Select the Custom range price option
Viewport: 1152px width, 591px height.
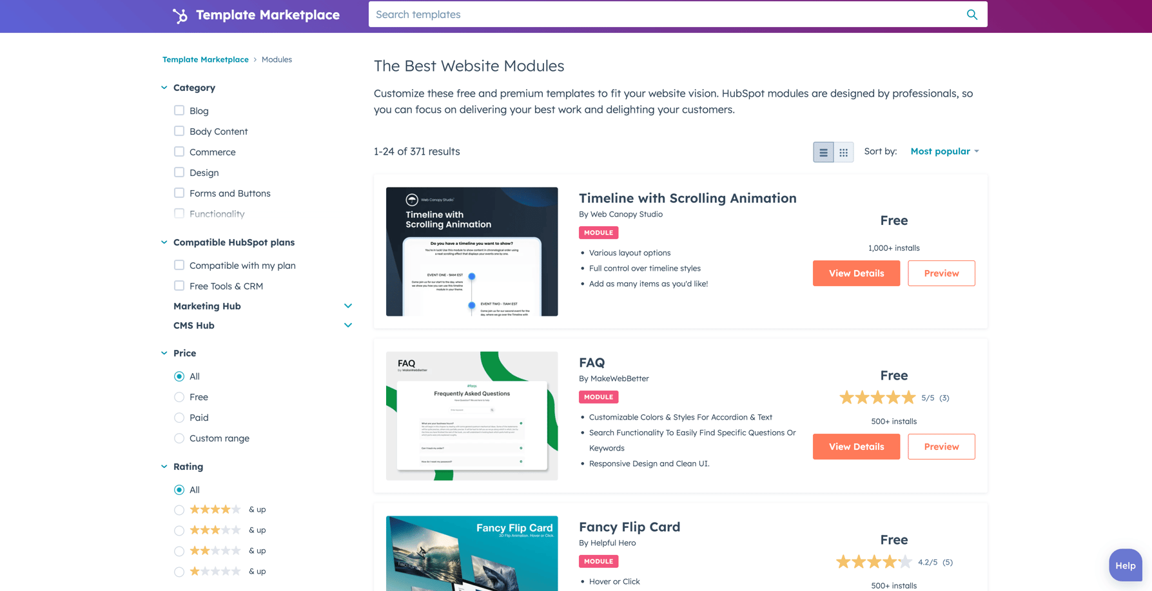point(179,438)
